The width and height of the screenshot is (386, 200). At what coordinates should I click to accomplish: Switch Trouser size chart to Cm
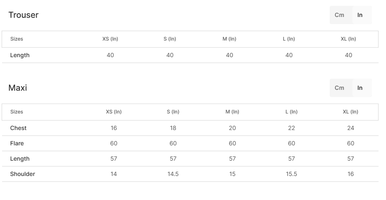(339, 15)
